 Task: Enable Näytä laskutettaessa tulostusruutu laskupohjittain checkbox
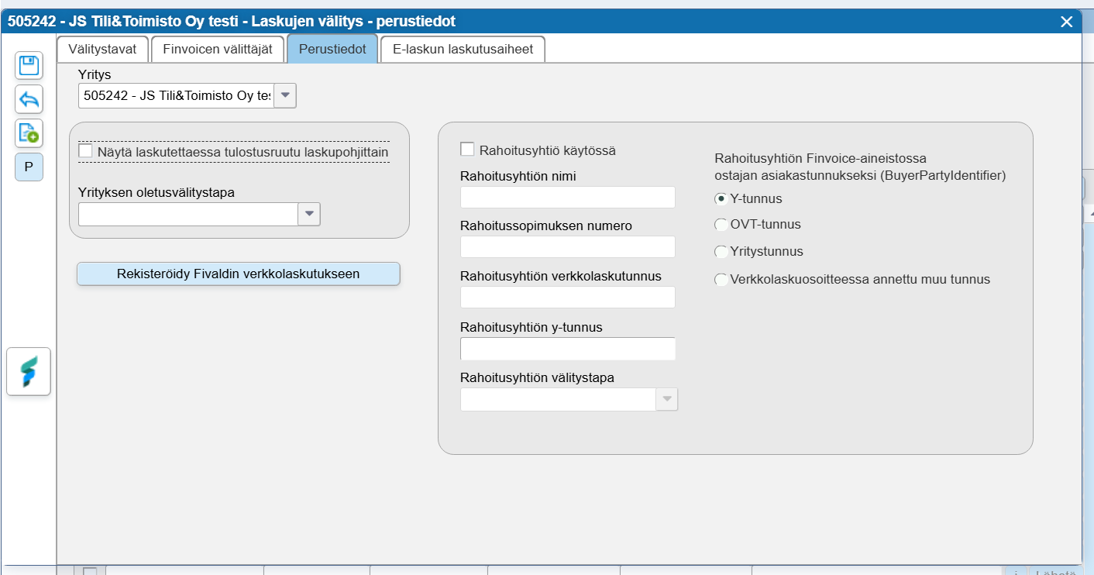pos(86,151)
